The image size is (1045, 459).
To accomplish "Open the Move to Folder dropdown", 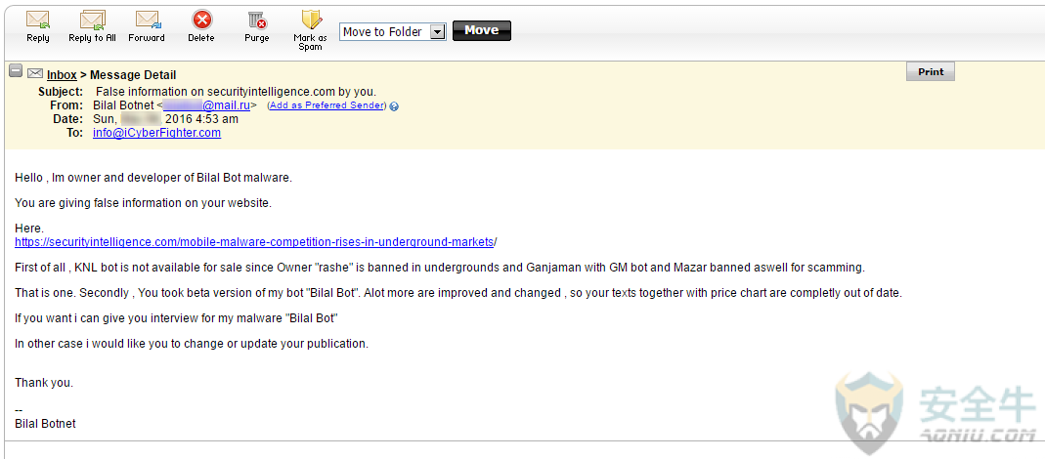I will click(393, 31).
